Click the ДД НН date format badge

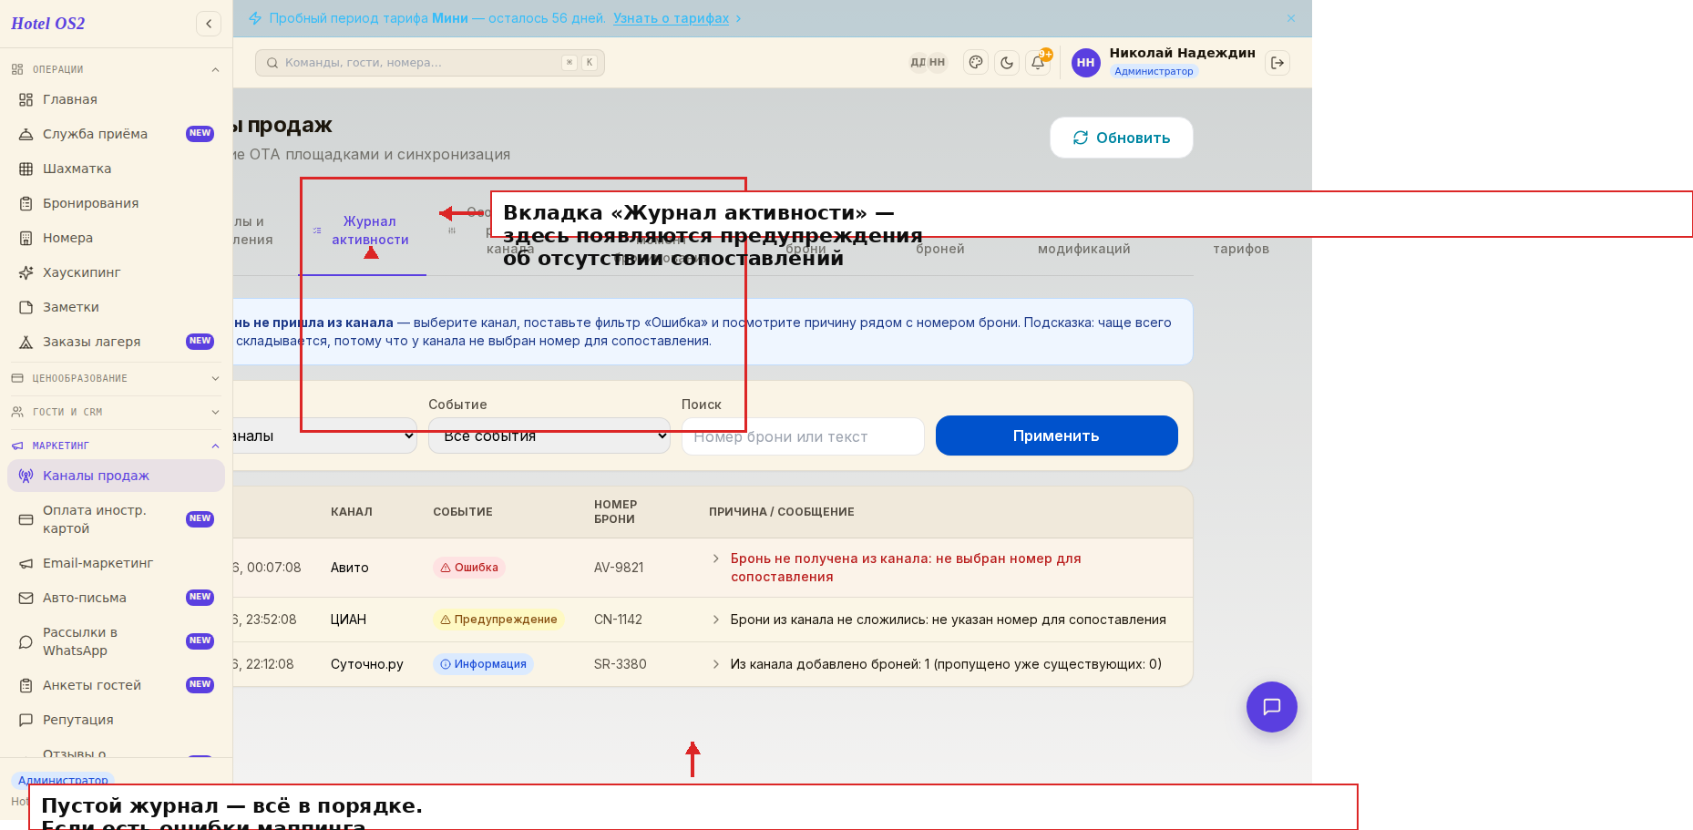[928, 63]
